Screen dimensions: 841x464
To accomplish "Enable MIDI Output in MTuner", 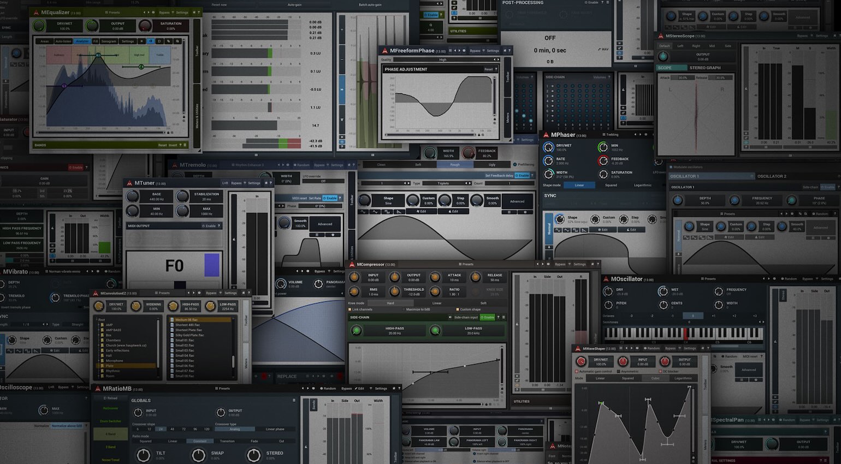I will coord(208,226).
